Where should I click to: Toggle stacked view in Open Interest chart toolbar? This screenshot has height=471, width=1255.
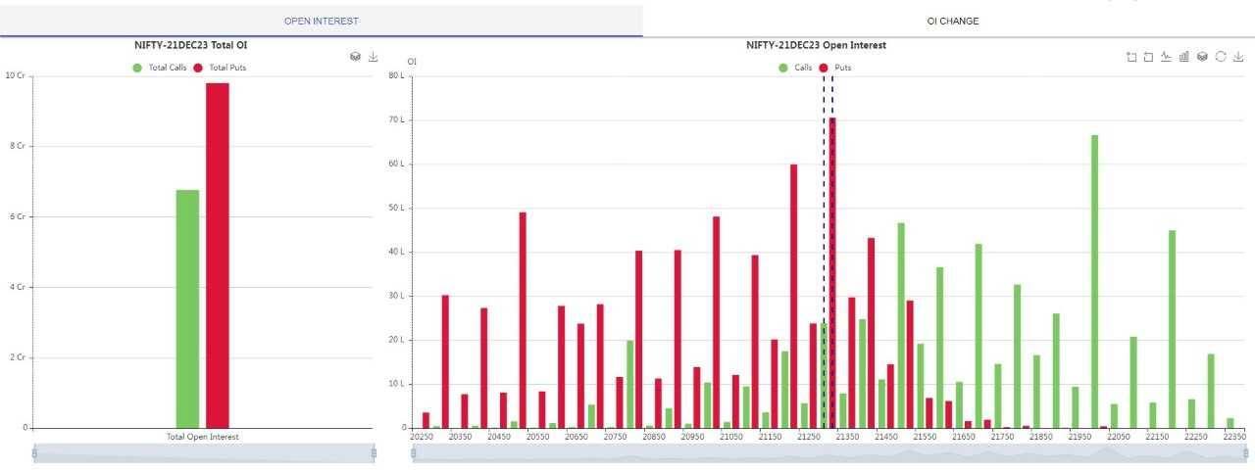pos(1202,57)
